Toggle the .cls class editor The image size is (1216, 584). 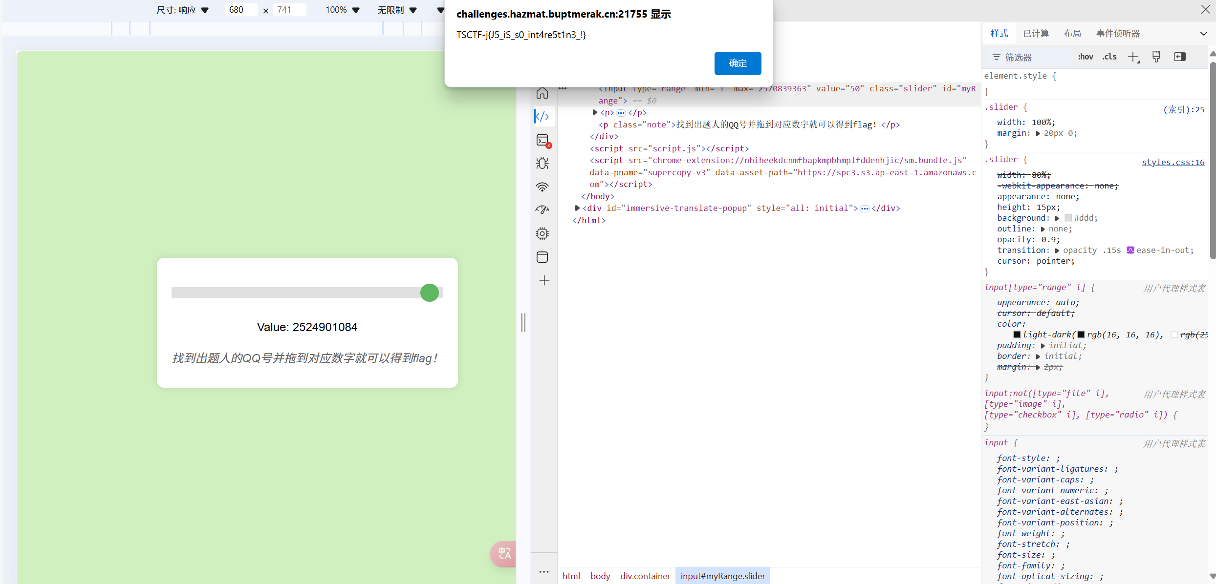pyautogui.click(x=1109, y=57)
